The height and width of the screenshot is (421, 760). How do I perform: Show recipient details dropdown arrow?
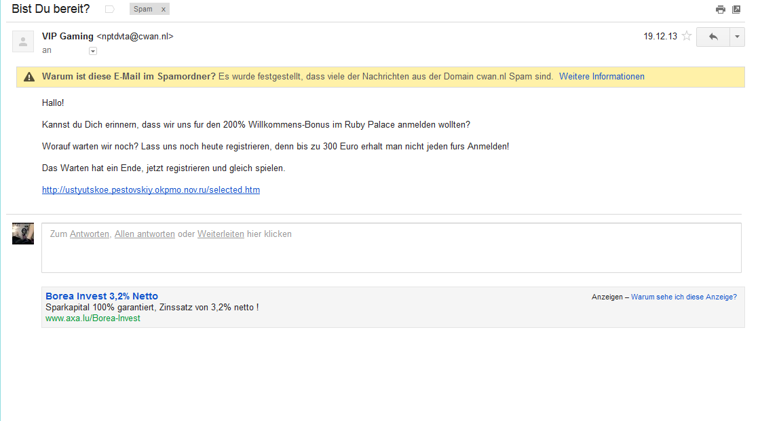[93, 51]
